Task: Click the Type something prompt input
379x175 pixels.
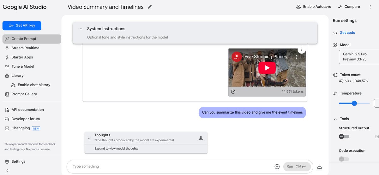Action: click(x=171, y=167)
